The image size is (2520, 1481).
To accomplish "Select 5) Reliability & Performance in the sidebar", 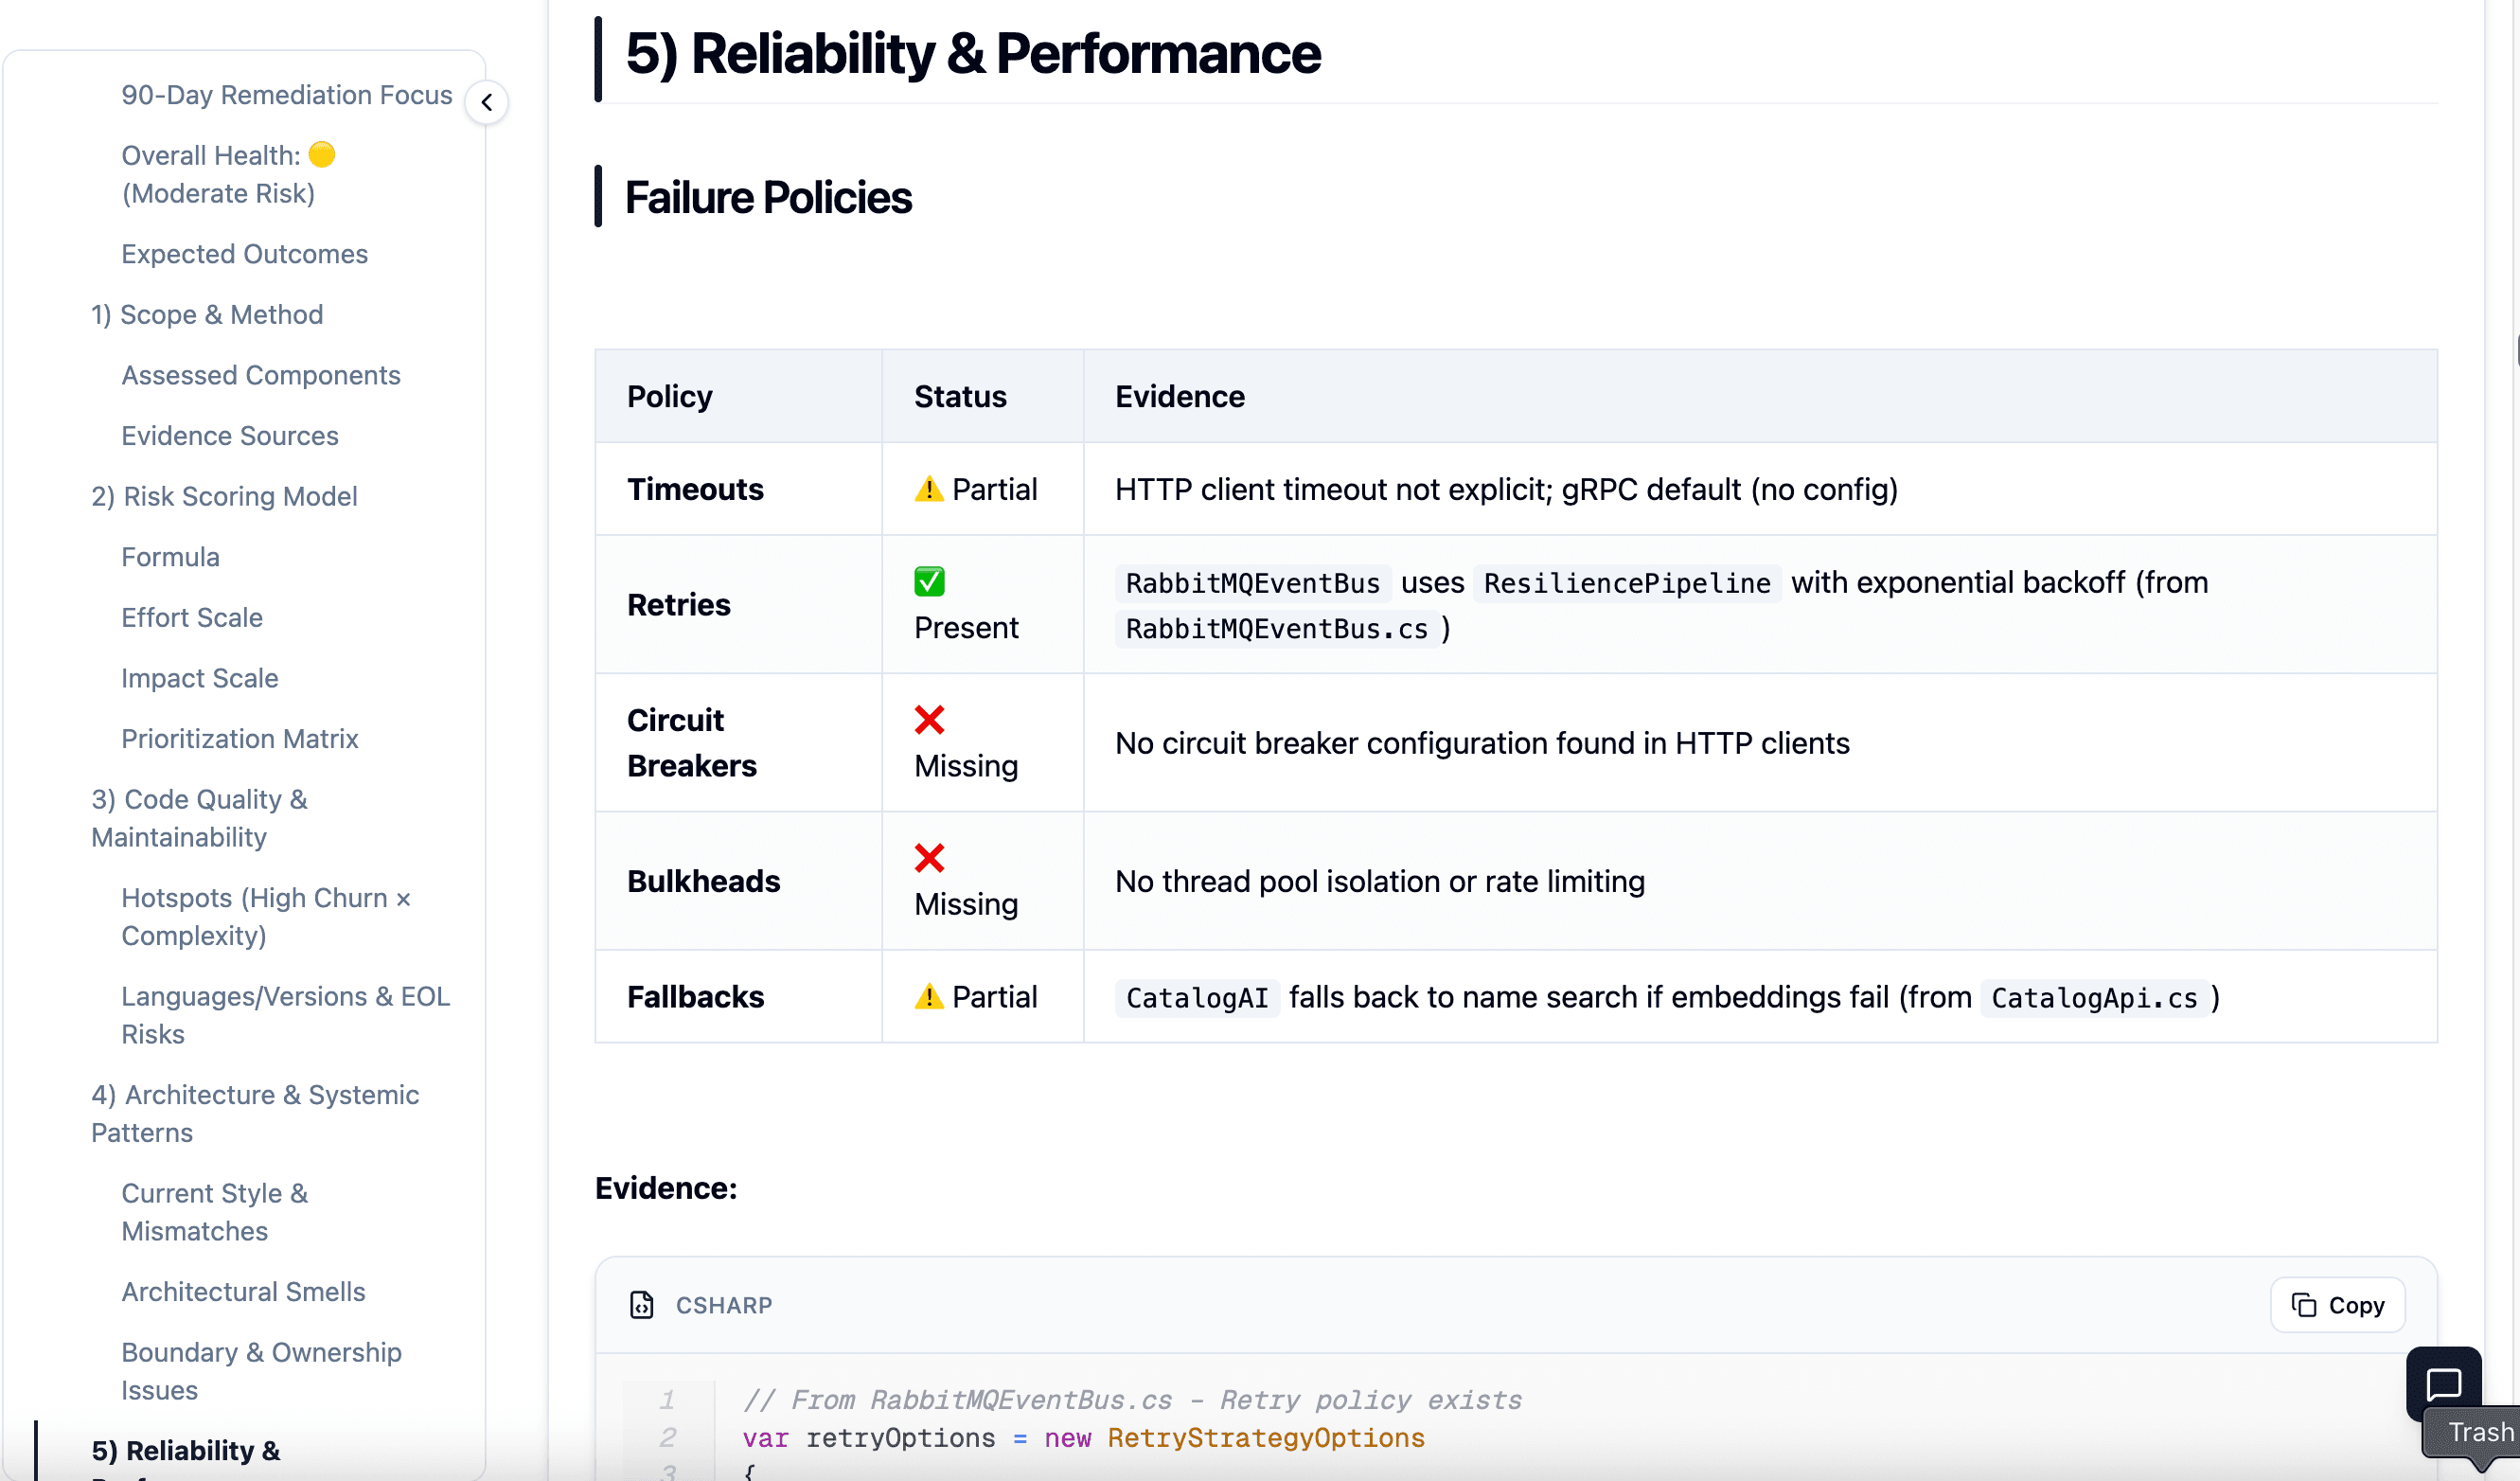I will pos(186,1451).
